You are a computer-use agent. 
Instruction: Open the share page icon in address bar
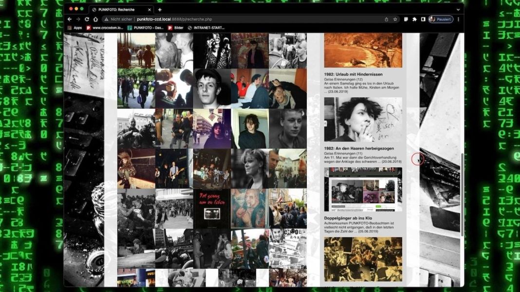click(387, 19)
